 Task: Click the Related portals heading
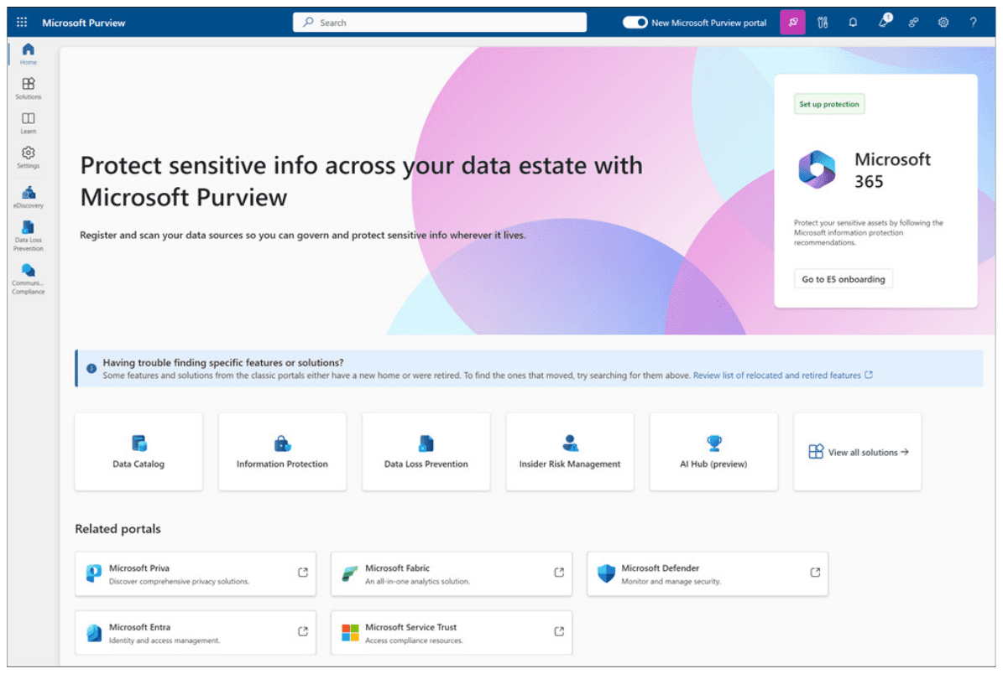[118, 529]
